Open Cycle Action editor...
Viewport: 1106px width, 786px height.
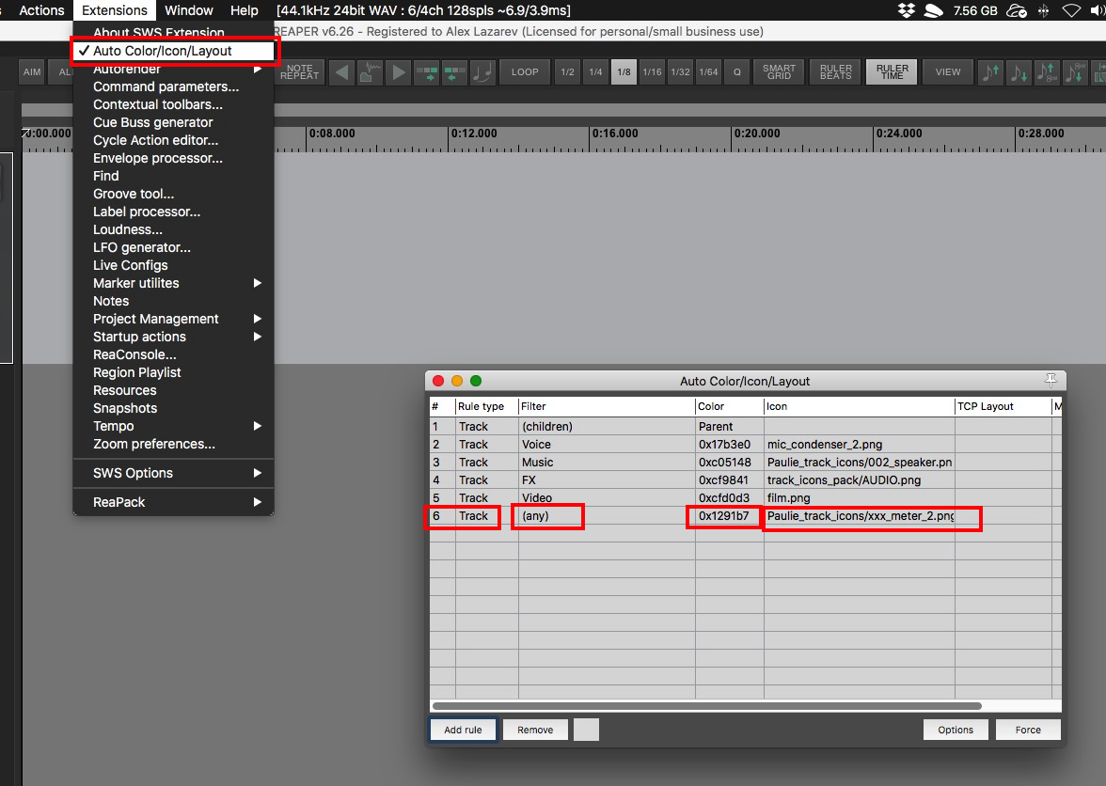tap(173, 140)
